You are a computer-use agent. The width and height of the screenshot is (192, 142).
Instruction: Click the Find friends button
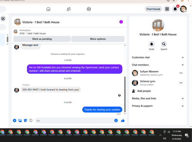(x=153, y=9)
